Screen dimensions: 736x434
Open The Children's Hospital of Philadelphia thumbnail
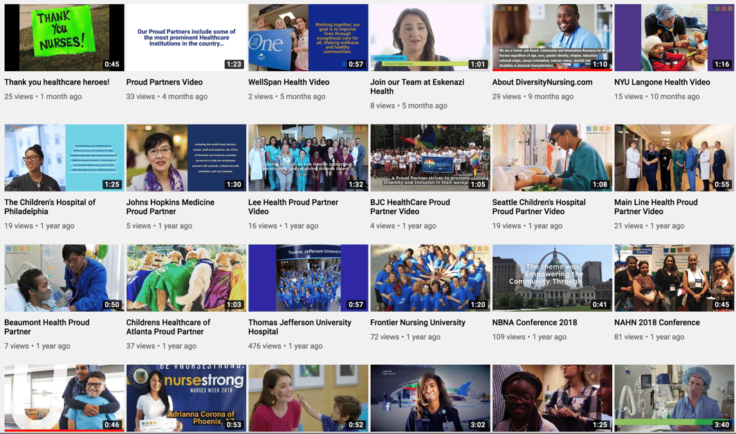(64, 158)
